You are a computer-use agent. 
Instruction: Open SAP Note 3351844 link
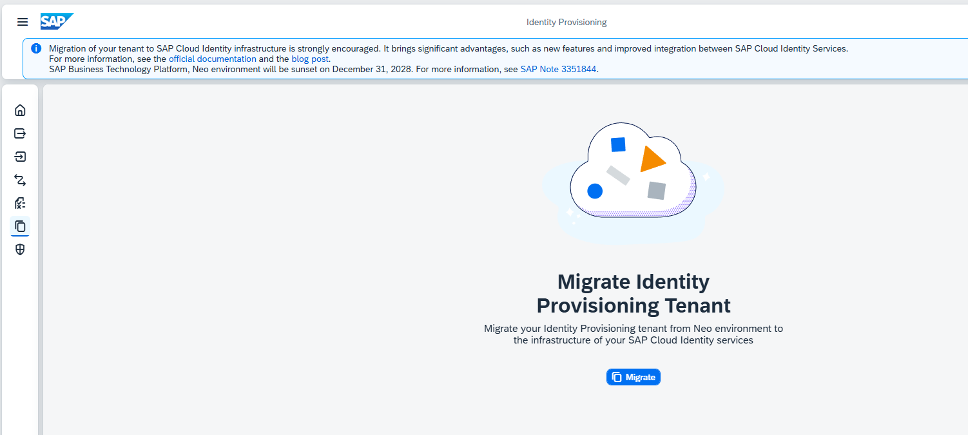pos(559,69)
